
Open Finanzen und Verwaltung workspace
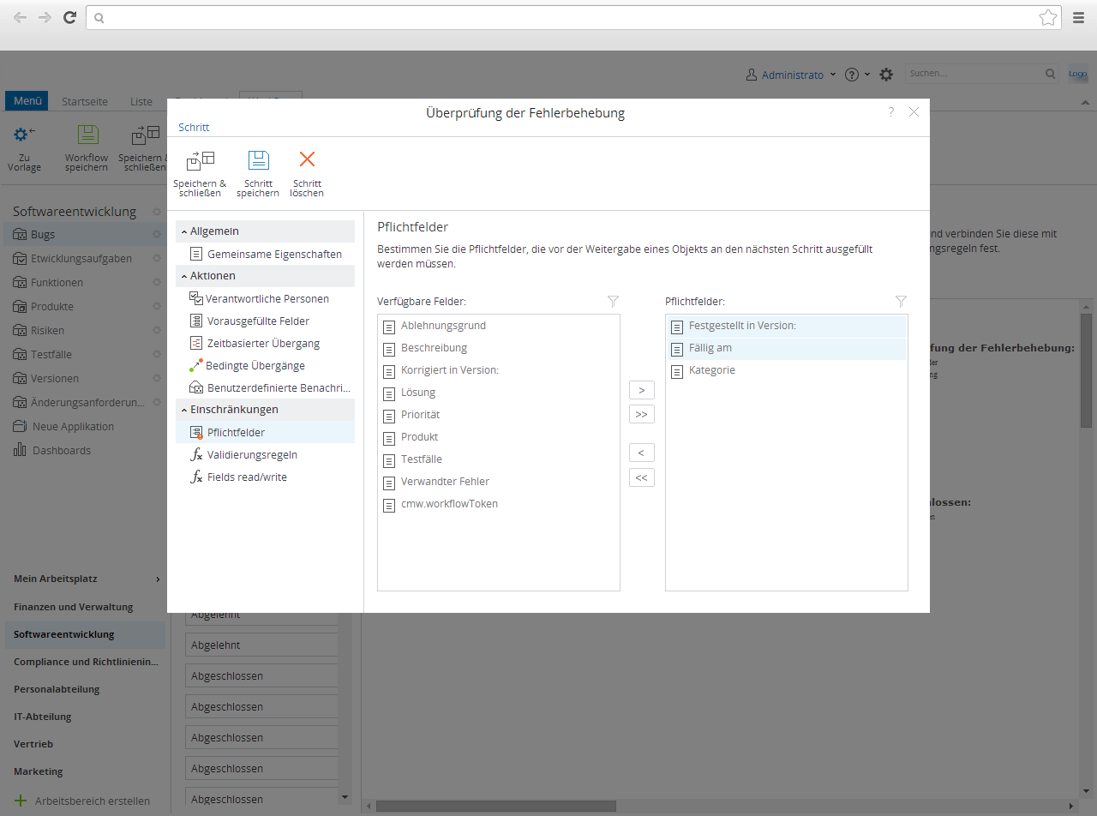pos(74,607)
